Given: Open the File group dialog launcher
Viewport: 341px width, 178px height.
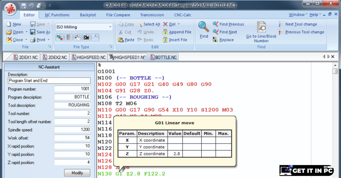Looking at the screenshot, I should (50, 46).
